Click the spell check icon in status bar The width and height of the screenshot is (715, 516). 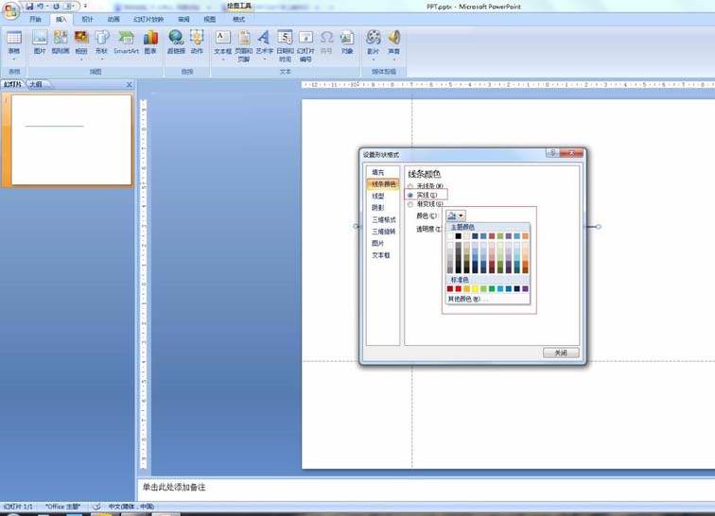pos(96,507)
